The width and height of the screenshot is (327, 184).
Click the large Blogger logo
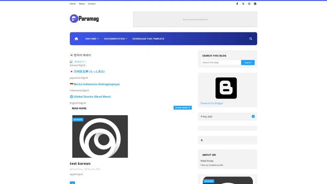click(x=226, y=88)
